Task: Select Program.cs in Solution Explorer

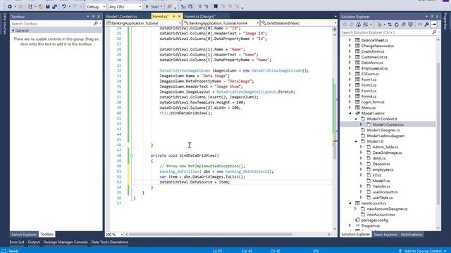Action: coord(370,226)
